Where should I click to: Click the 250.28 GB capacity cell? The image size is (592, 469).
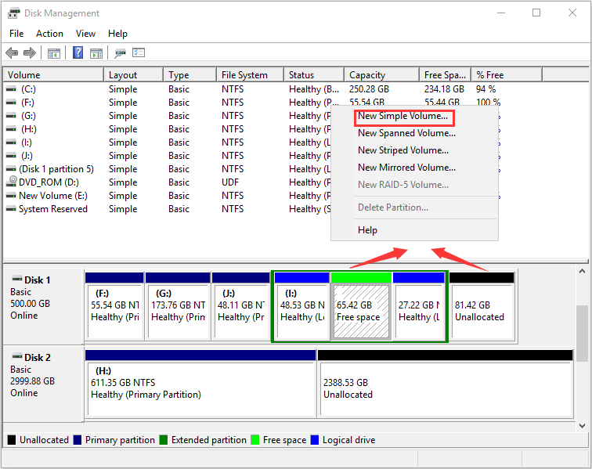pos(369,89)
